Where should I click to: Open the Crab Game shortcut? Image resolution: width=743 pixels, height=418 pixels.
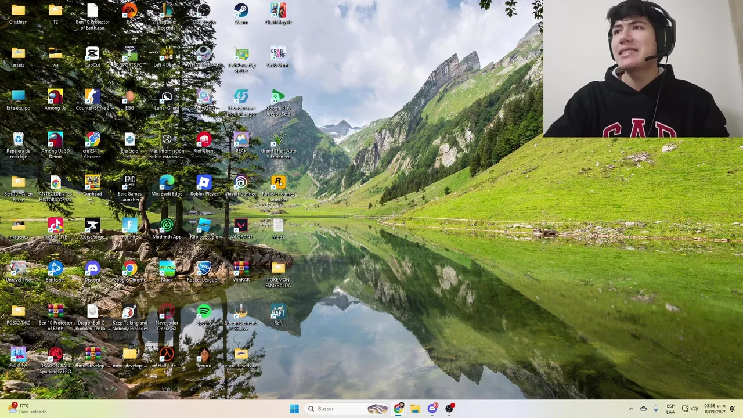point(278,57)
